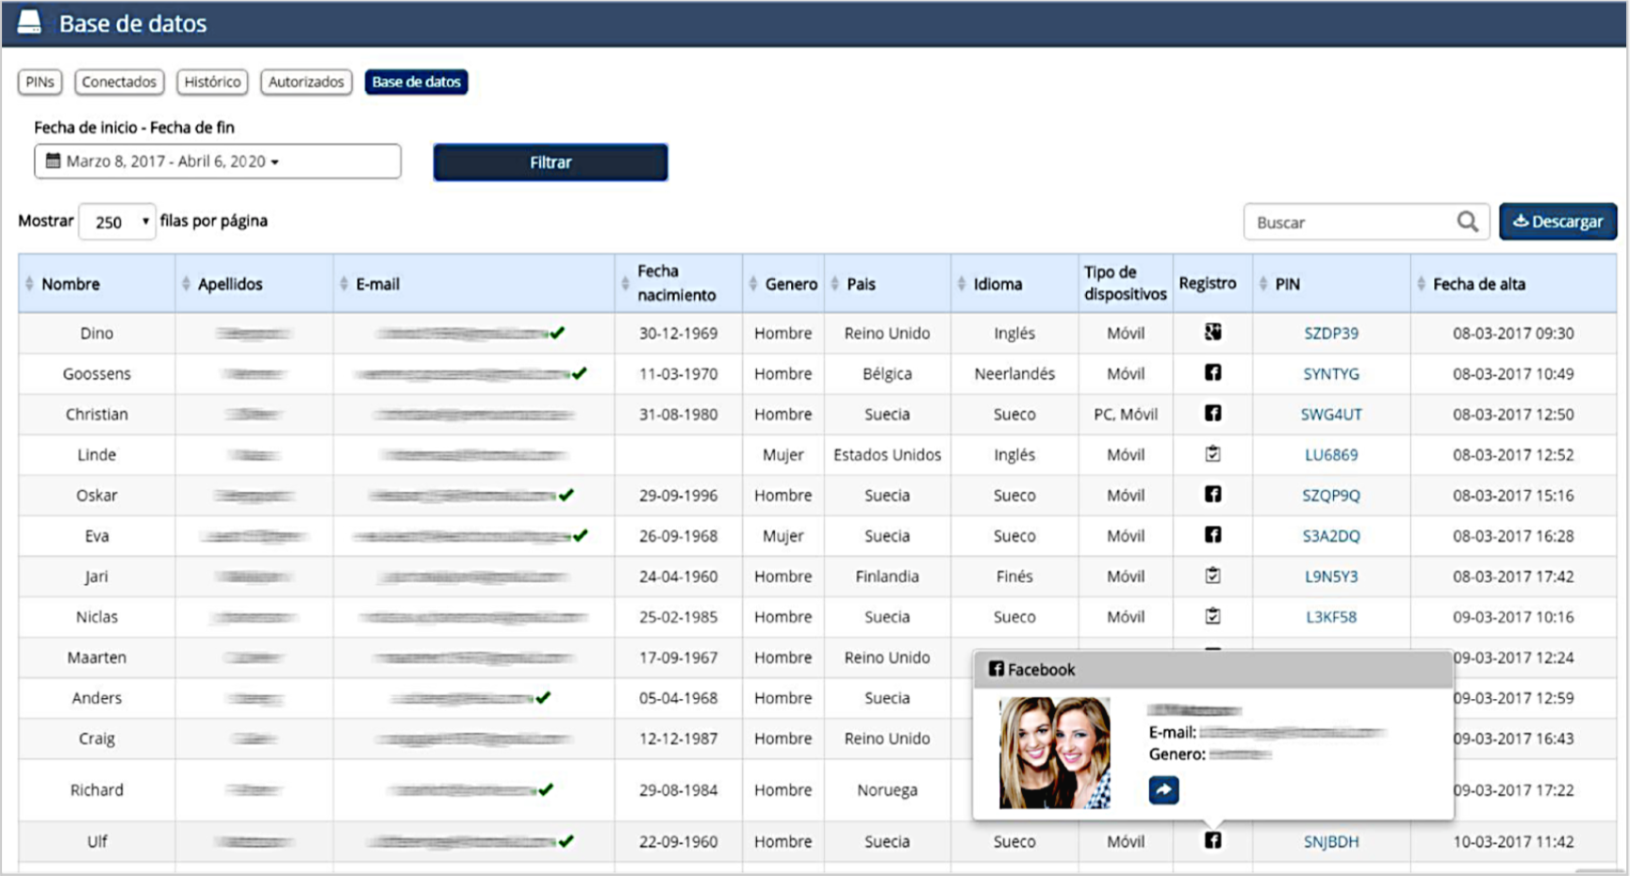Click registration icon in Dino row
The width and height of the screenshot is (1630, 876).
[x=1212, y=332]
